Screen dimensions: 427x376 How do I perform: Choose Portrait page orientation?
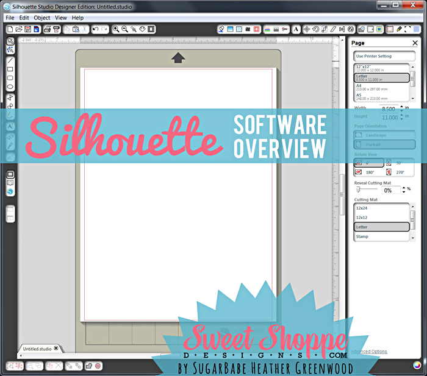click(x=384, y=144)
